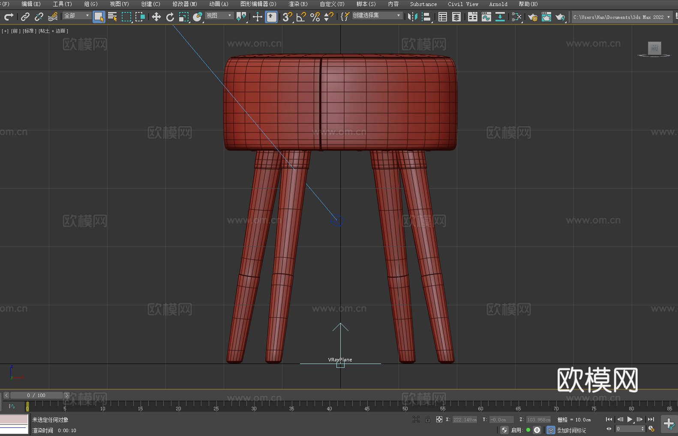Viewport: 678px width, 436px height.
Task: Open the project path dropdown
Action: click(622, 17)
